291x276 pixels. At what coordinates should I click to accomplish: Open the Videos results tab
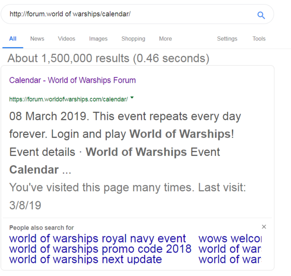coord(67,39)
